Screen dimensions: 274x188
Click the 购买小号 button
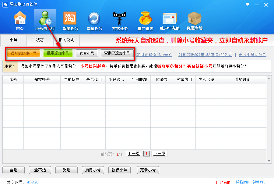tap(87, 53)
